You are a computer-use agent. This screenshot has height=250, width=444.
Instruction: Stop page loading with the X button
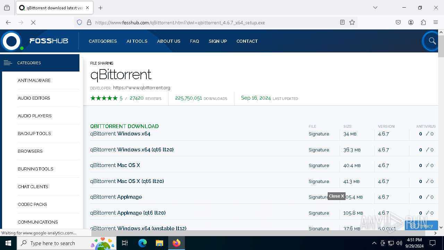(x=33, y=23)
